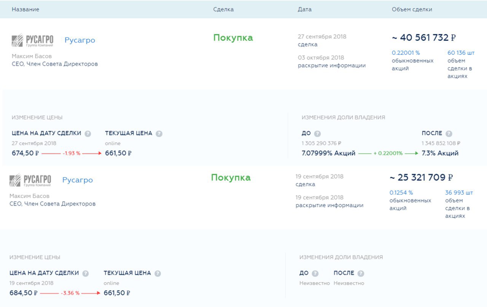Image resolution: width=487 pixels, height=307 pixels.
Task: Click help icon next to "После" above 7.3% Акций
Action: click(x=449, y=134)
